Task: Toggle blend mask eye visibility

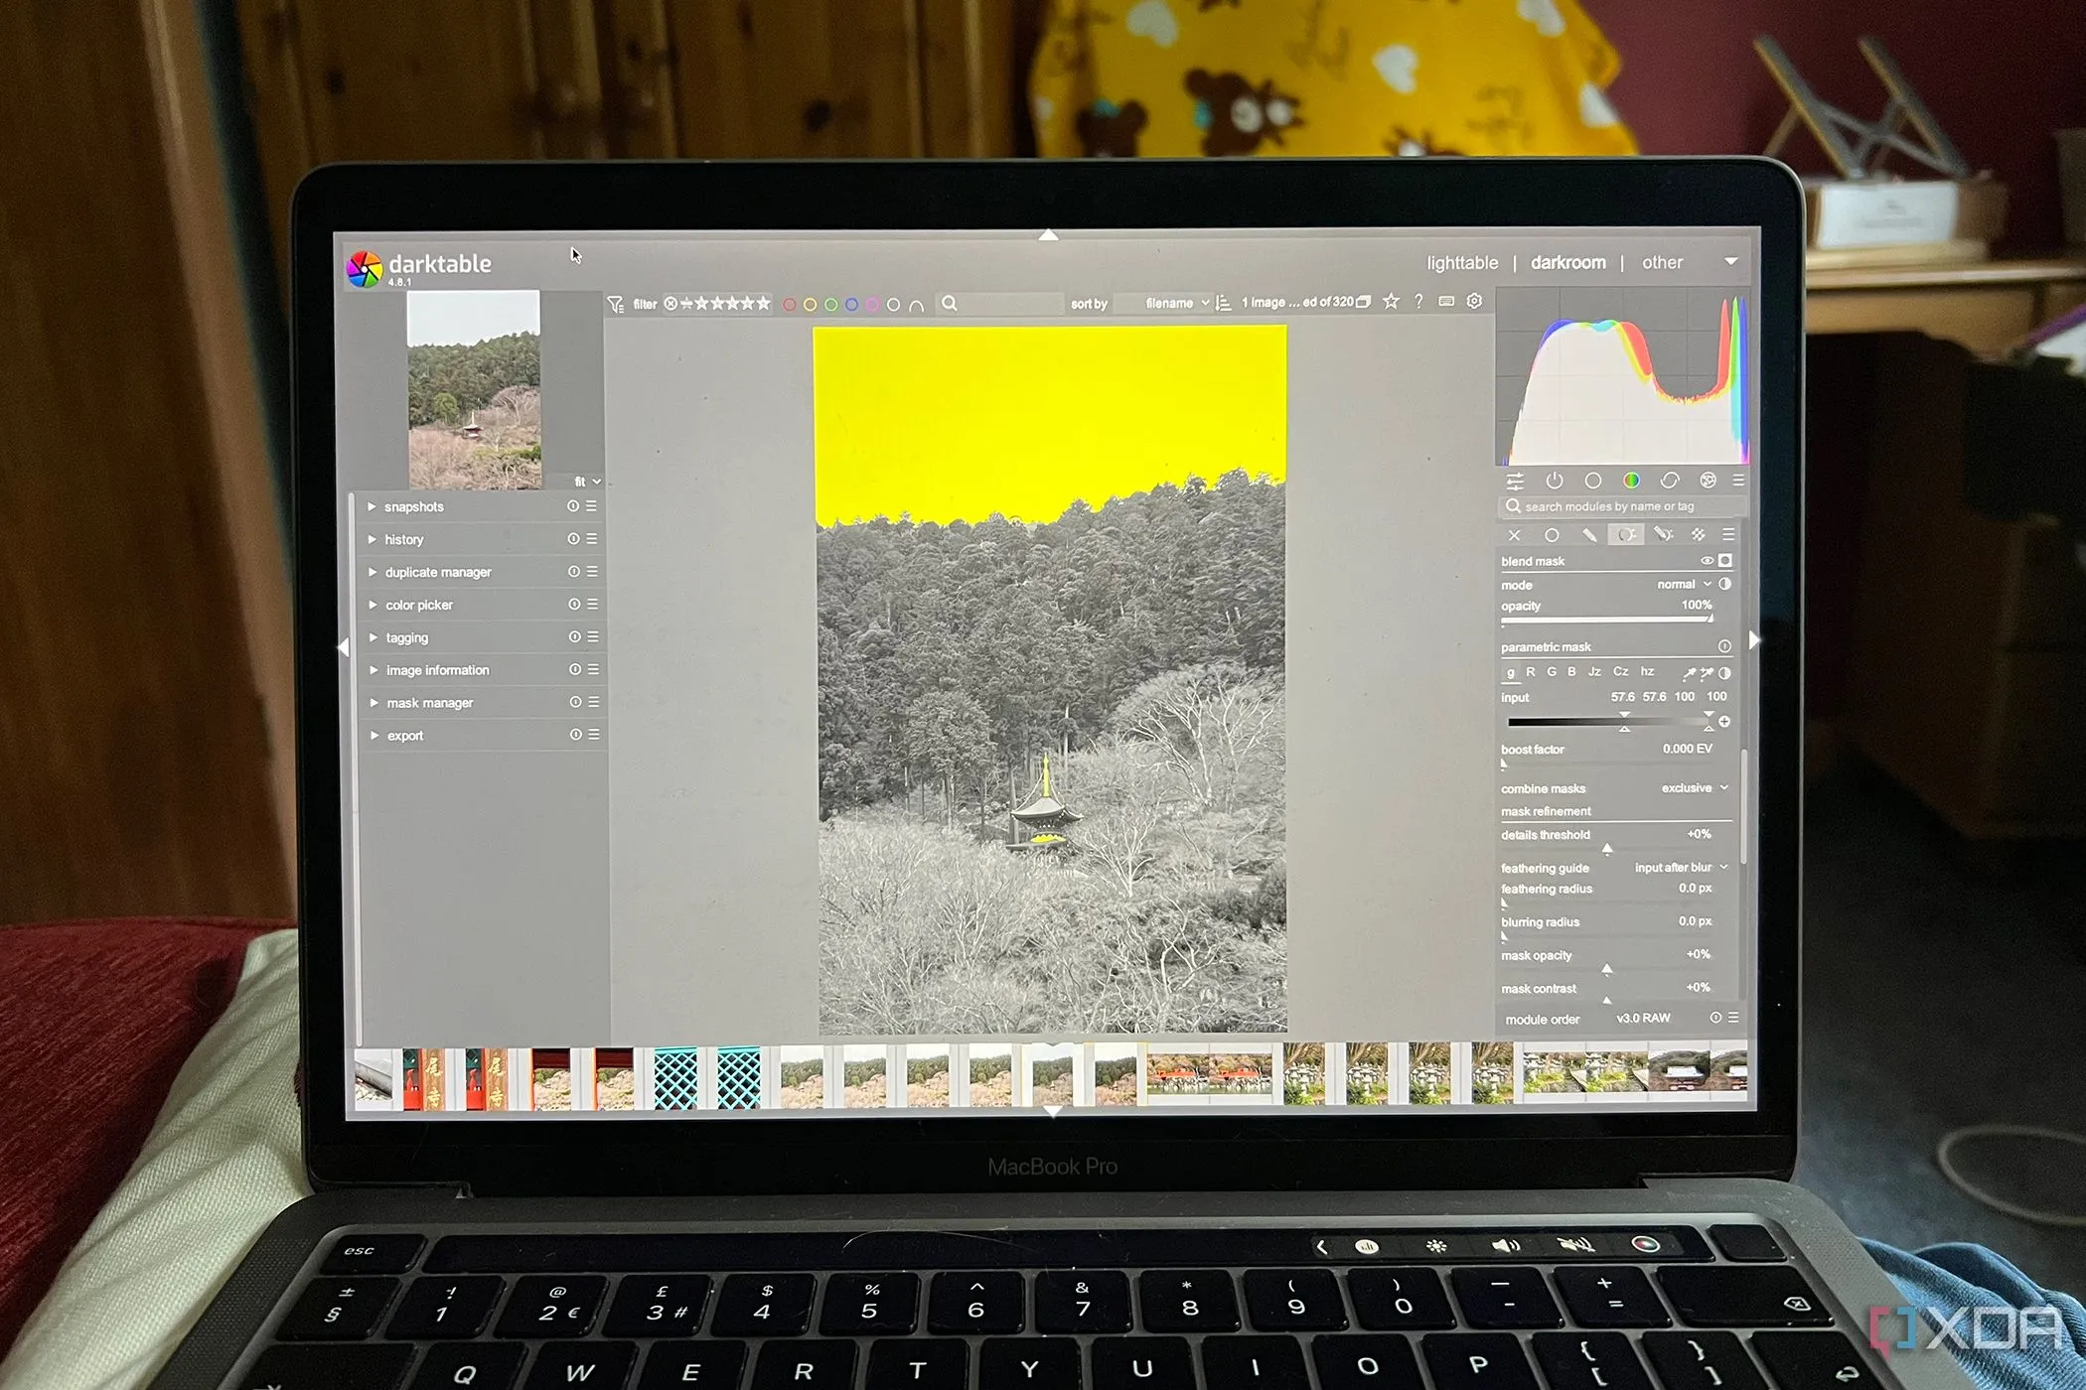Action: (x=1707, y=561)
